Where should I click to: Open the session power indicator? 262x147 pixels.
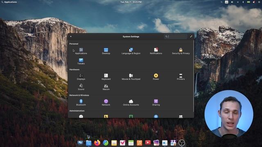point(259,2)
